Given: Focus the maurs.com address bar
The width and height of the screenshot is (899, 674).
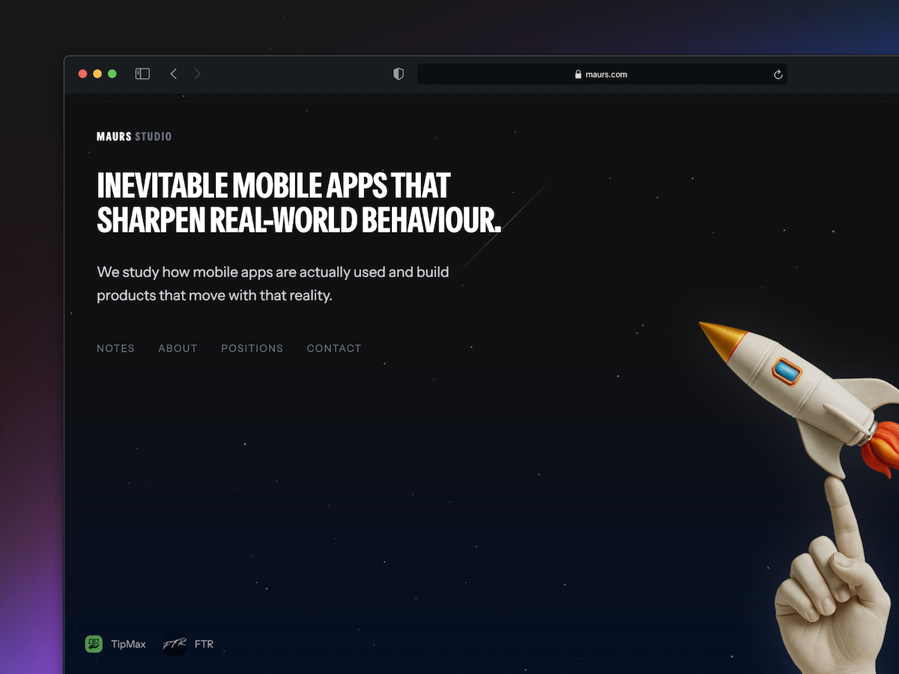Looking at the screenshot, I should tap(602, 74).
